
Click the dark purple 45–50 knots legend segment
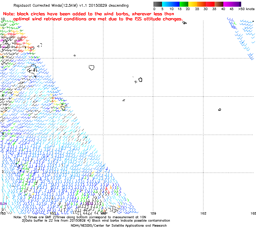coord(236,4)
